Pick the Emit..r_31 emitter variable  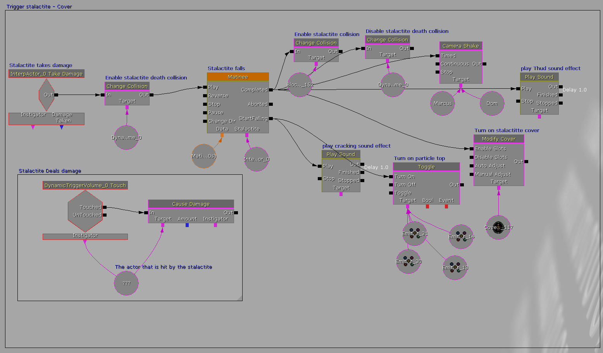pyautogui.click(x=414, y=234)
